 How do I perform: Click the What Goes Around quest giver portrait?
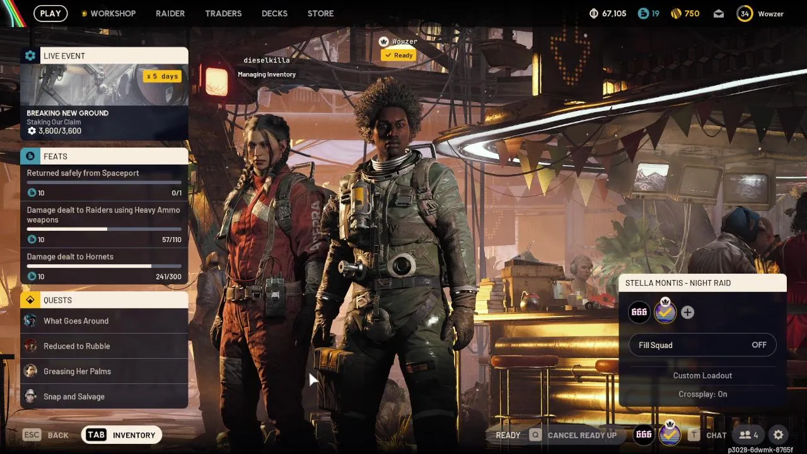point(30,321)
